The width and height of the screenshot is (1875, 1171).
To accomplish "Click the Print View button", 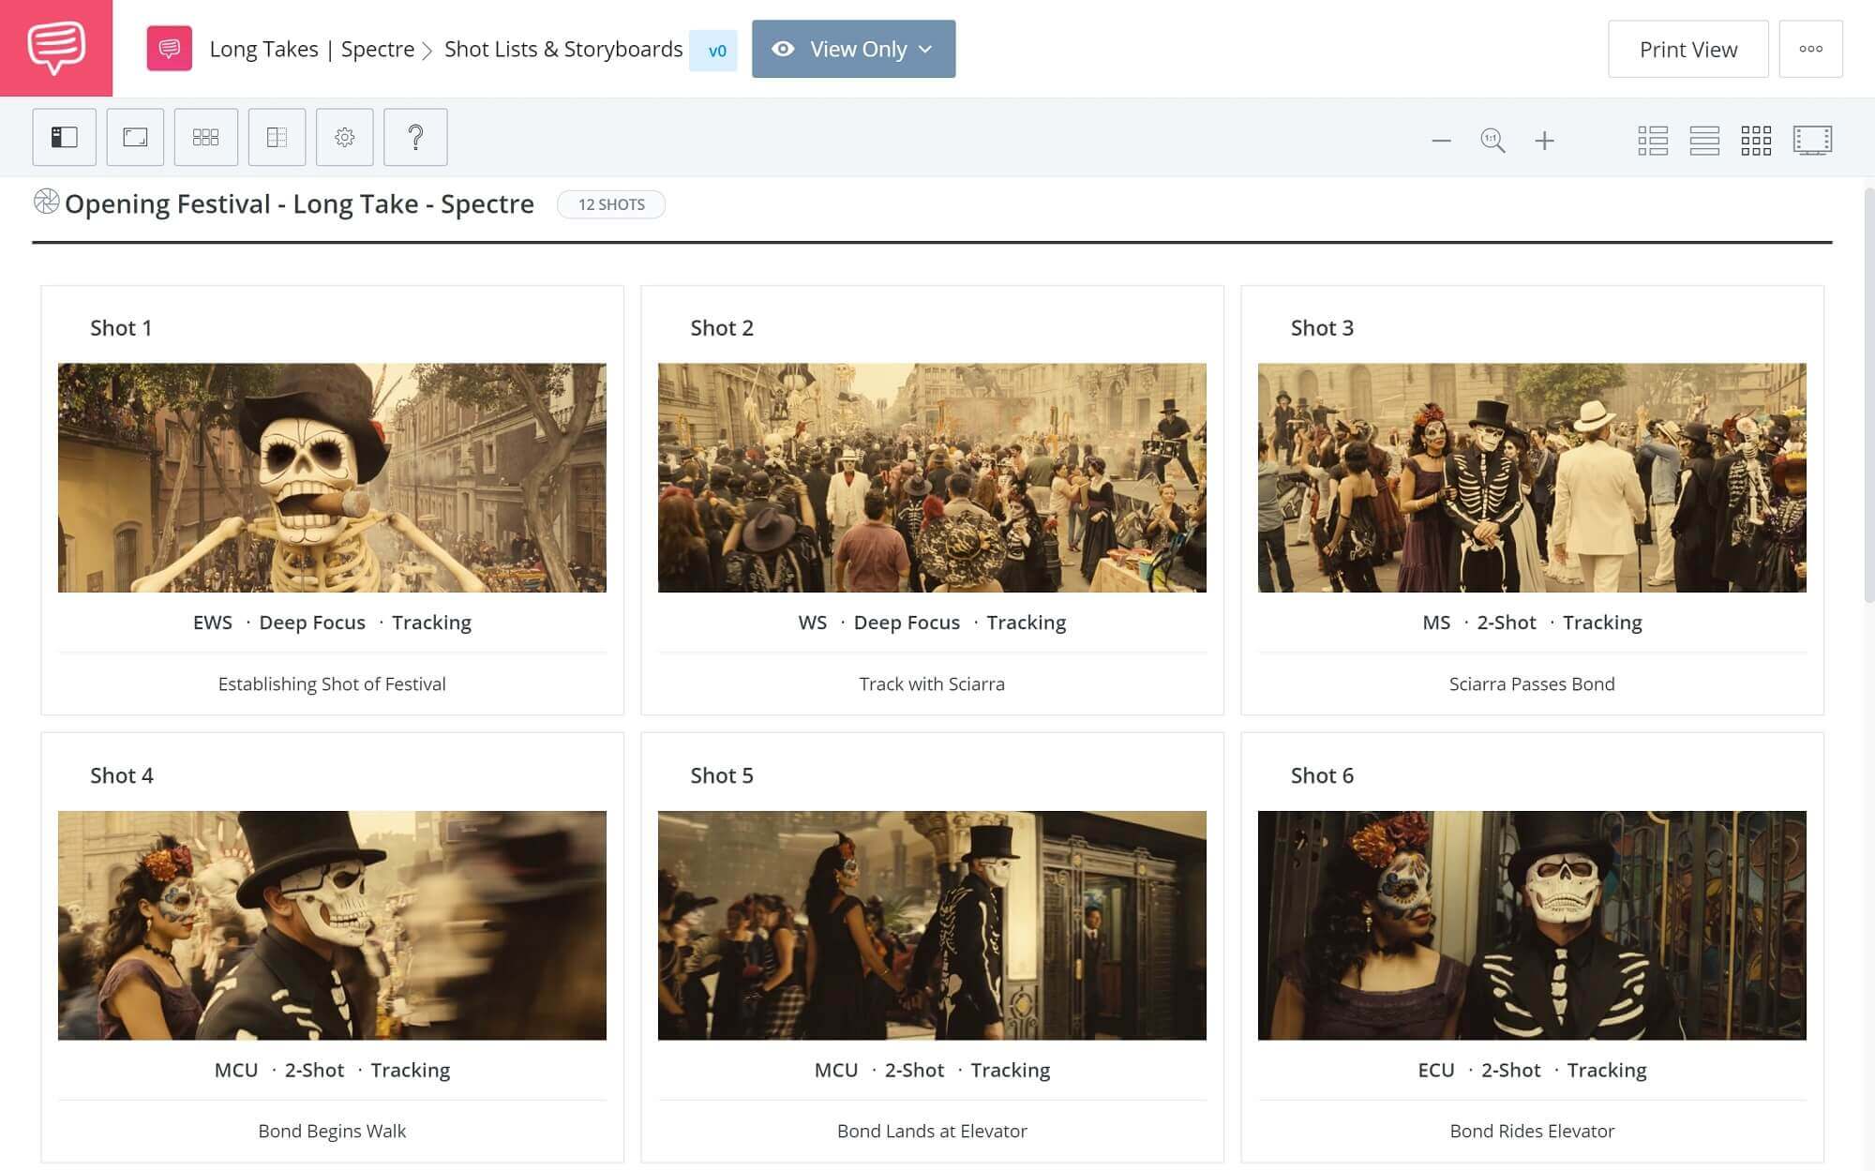I will click(x=1688, y=49).
